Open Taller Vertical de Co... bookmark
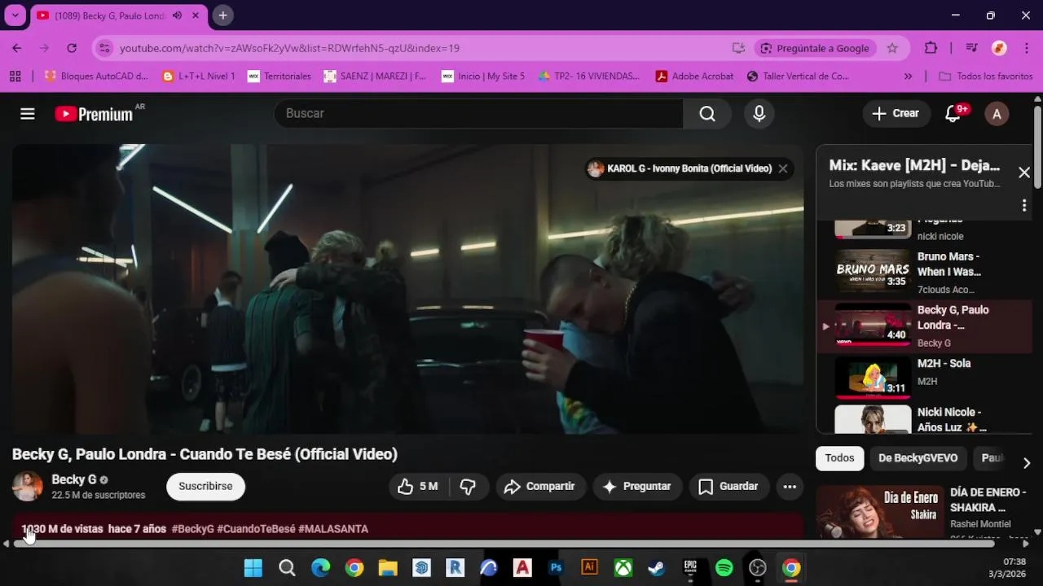The height and width of the screenshot is (586, 1043). pos(799,77)
